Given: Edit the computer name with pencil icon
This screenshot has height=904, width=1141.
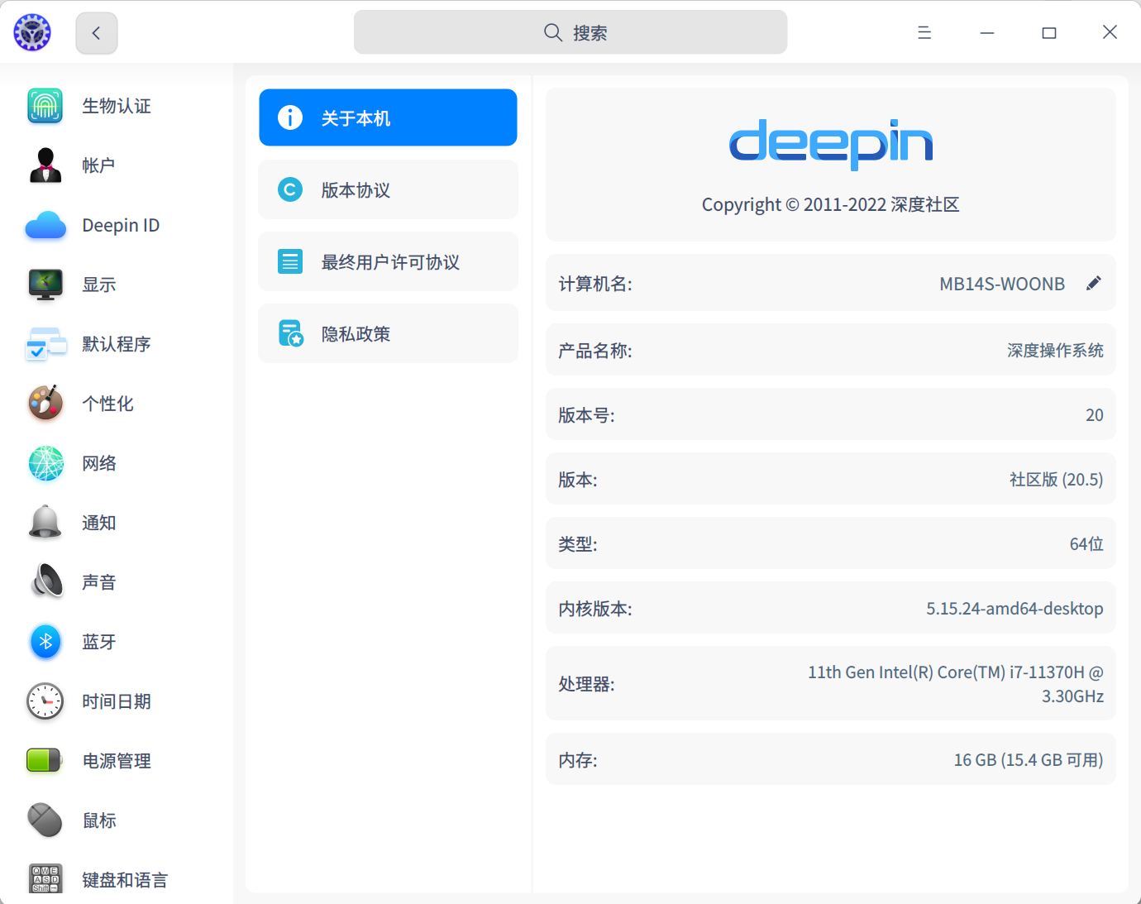Looking at the screenshot, I should click(x=1093, y=283).
